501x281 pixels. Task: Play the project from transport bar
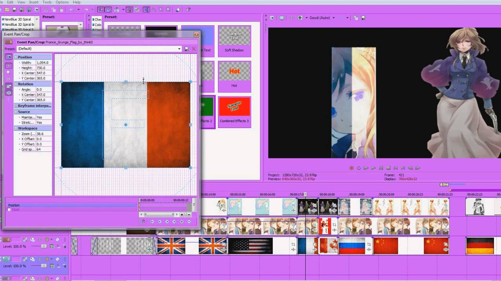373,168
